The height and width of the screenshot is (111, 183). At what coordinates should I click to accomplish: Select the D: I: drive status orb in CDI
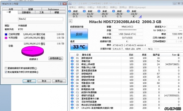[x=70, y=11]
